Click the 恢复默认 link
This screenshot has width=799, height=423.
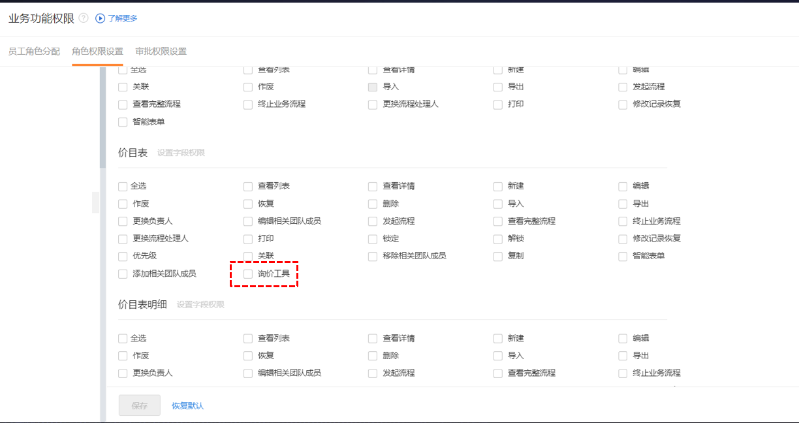(187, 406)
